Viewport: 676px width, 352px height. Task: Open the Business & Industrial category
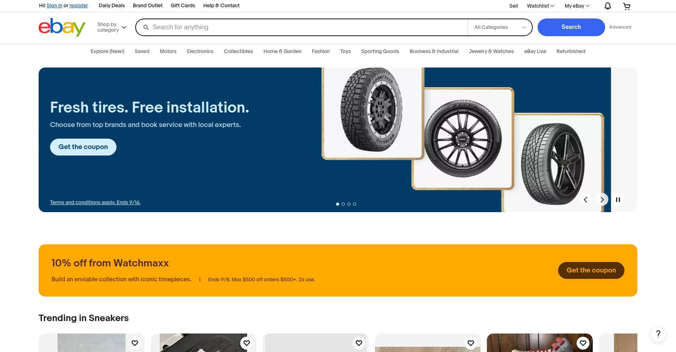click(x=434, y=51)
